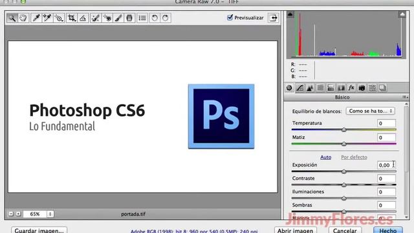414x233 pixels.
Task: Zoom in with the plus button
Action: 18,214
